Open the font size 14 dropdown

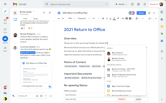(96, 18)
